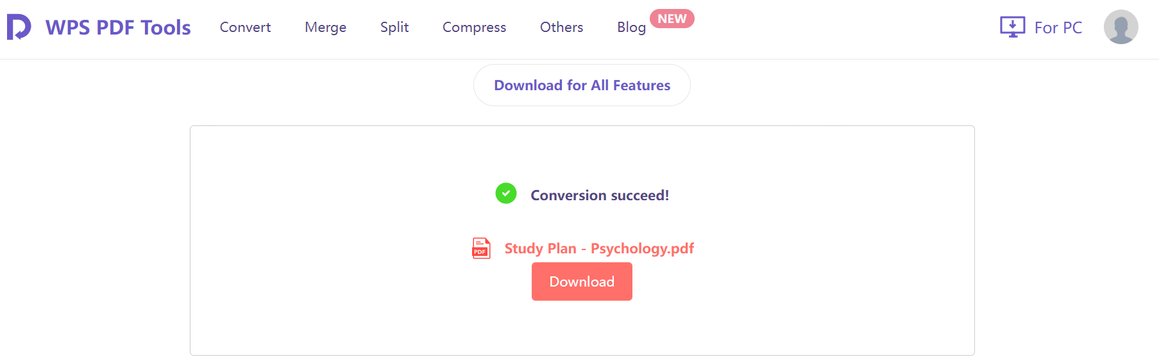Click the green success checkmark icon

click(x=506, y=193)
